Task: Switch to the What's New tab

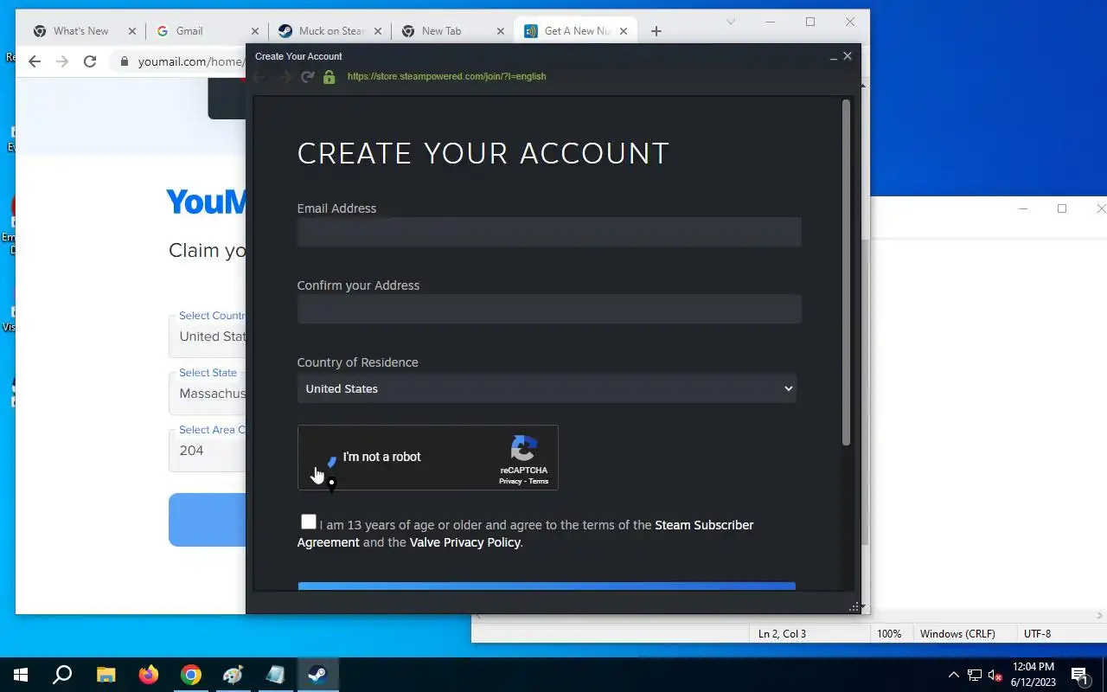Action: (x=81, y=31)
